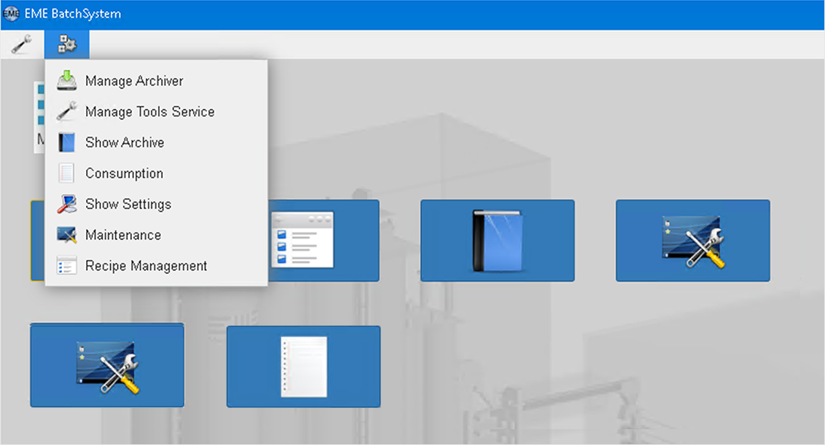Screen dimensions: 825x445
Task: Select Show Settings in the dropdown
Action: coord(156,205)
